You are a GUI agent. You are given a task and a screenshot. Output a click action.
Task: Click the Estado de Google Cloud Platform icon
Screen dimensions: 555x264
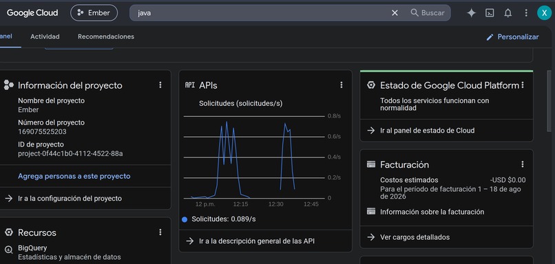(x=371, y=85)
